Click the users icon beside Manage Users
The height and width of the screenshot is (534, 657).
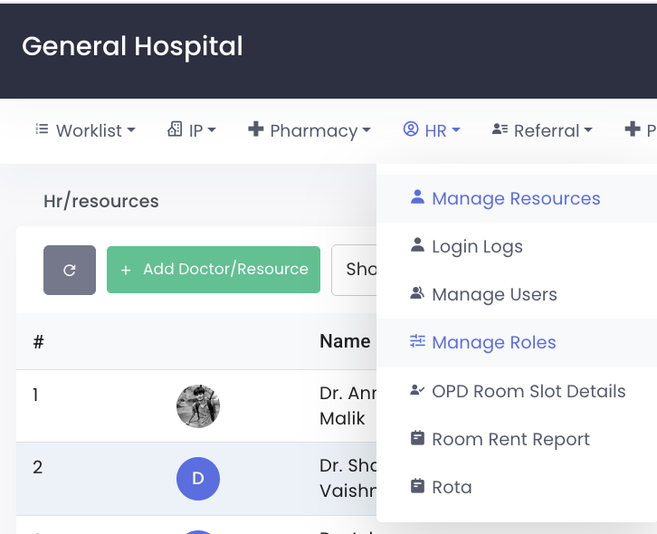[417, 293]
